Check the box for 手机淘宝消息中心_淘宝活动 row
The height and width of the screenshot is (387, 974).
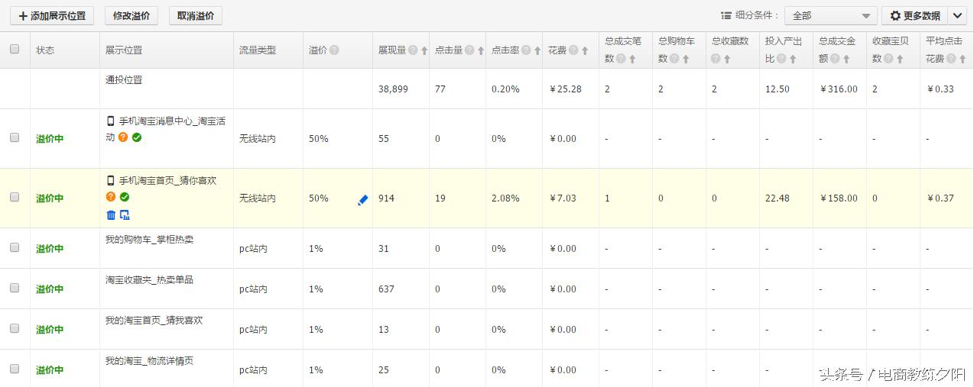point(15,138)
